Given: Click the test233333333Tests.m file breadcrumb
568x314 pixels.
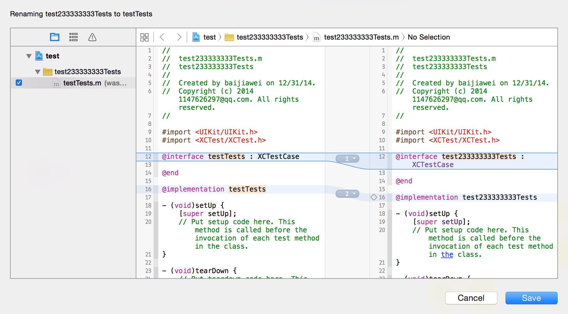Looking at the screenshot, I should click(x=361, y=37).
